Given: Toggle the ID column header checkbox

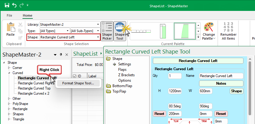Looking at the screenshot, I should tap(75, 76).
